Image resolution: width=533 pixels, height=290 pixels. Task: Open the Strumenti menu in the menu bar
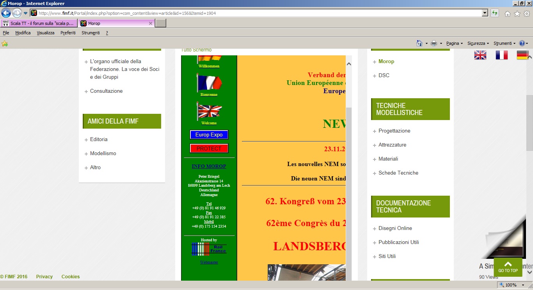(91, 33)
